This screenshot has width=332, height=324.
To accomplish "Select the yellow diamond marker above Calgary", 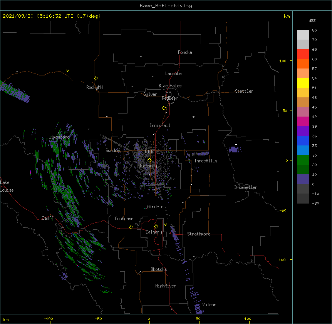I will (x=156, y=227).
